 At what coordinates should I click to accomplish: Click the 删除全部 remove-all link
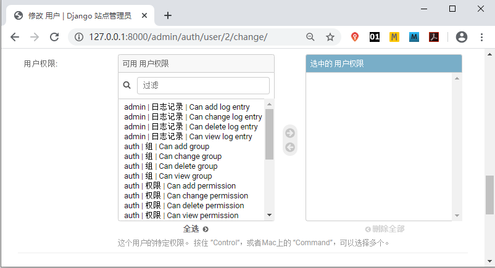tap(385, 229)
